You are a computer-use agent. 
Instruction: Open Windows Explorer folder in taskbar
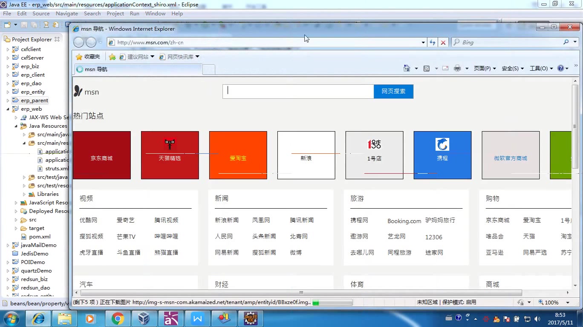click(65, 318)
